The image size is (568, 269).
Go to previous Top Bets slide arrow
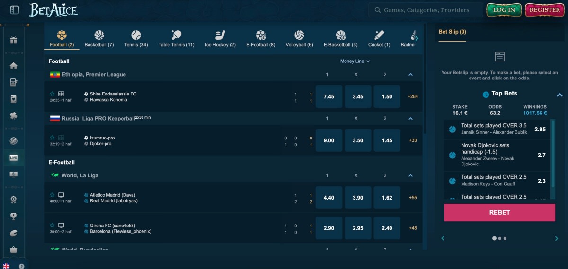[443, 239]
